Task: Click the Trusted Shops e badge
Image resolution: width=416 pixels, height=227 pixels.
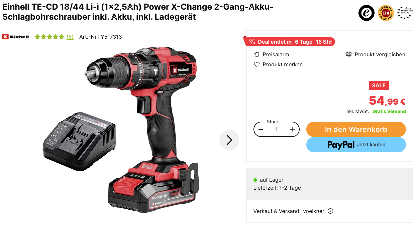Action: [x=367, y=13]
